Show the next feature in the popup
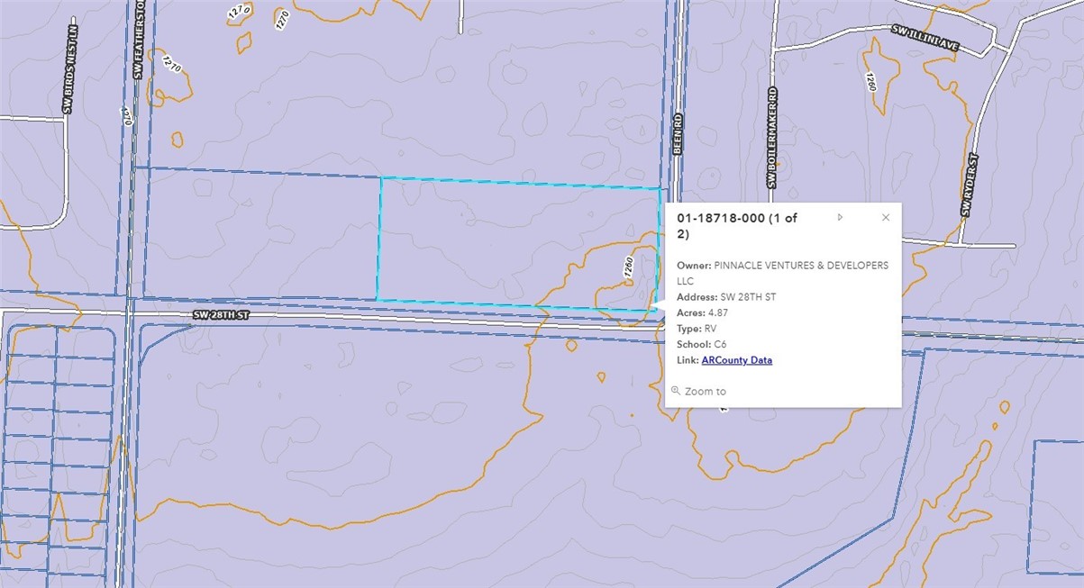The height and width of the screenshot is (588, 1084). 840,217
